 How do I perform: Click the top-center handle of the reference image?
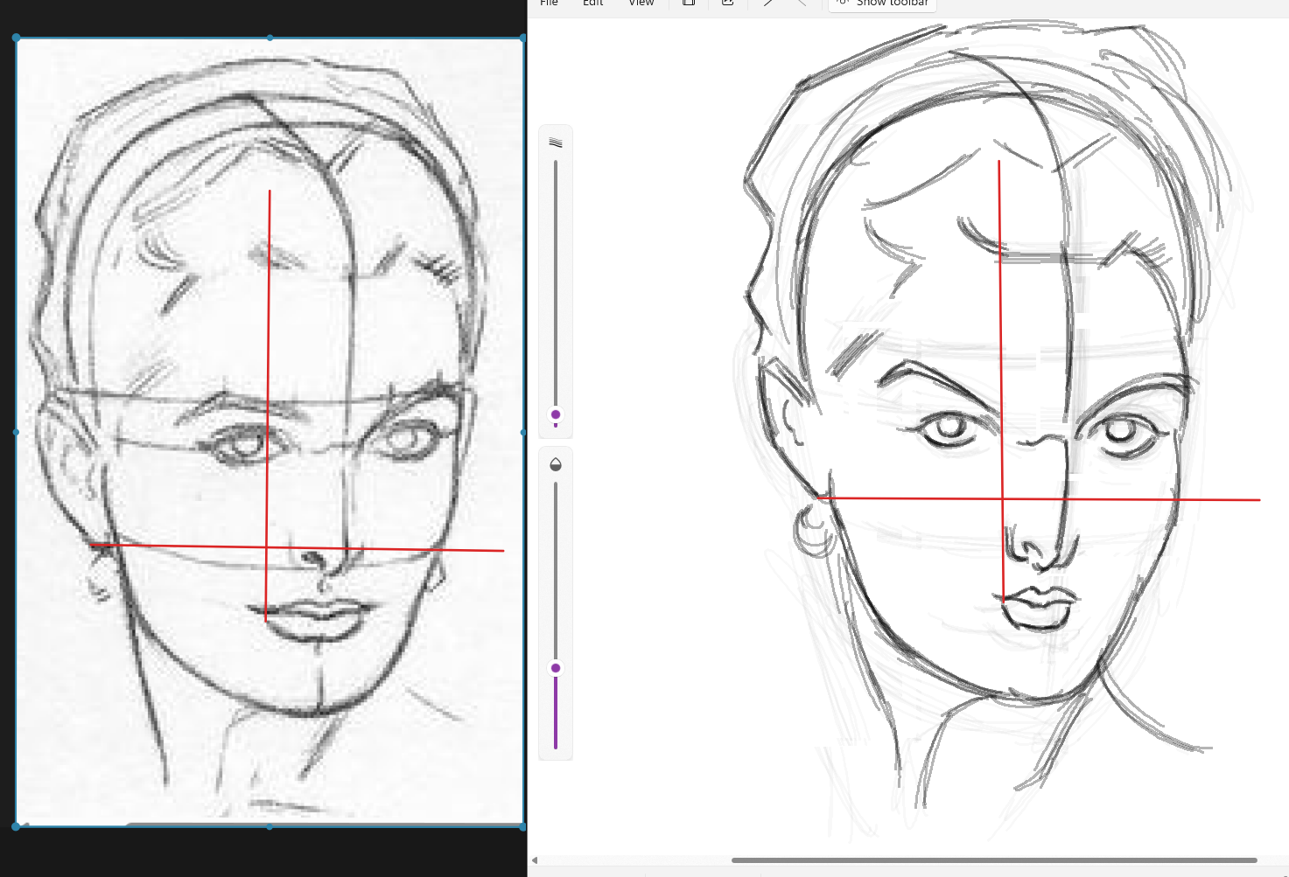click(x=270, y=38)
